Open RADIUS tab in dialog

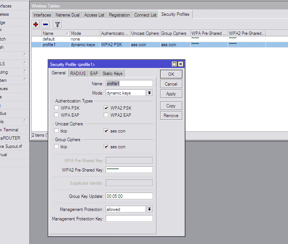pos(78,74)
